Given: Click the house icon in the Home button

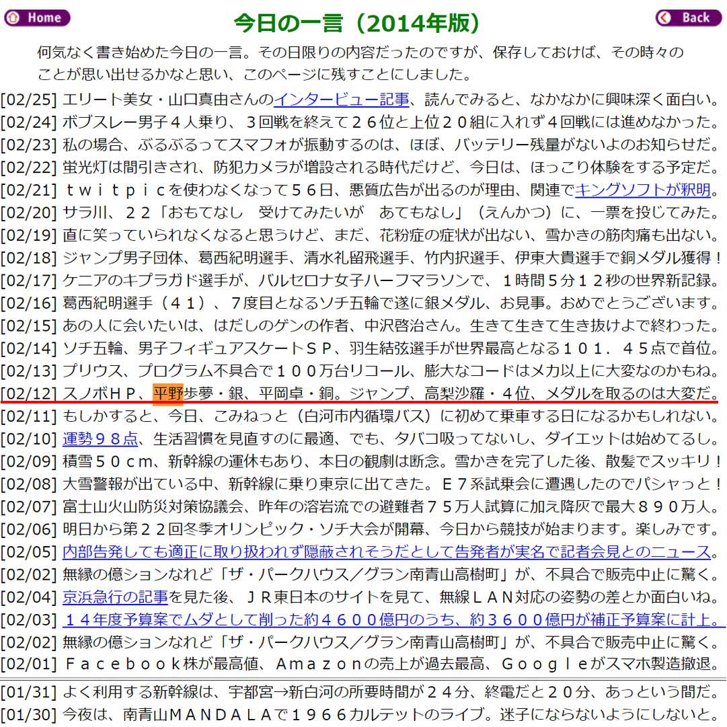Looking at the screenshot, I should 13,17.
